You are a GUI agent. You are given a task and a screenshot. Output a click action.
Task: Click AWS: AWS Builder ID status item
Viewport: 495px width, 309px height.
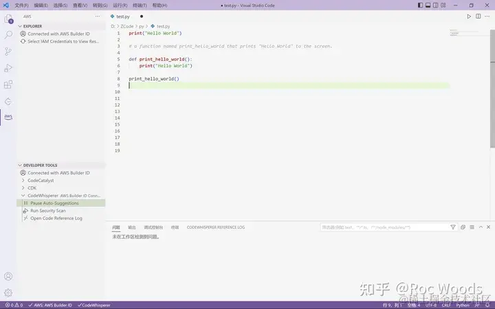(x=50, y=305)
